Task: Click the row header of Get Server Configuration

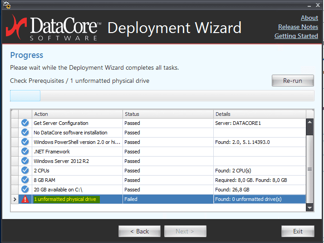Action: (x=15, y=123)
